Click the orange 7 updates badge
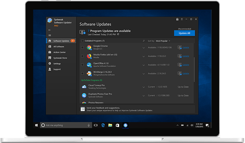This screenshot has height=143, width=245. [73, 41]
